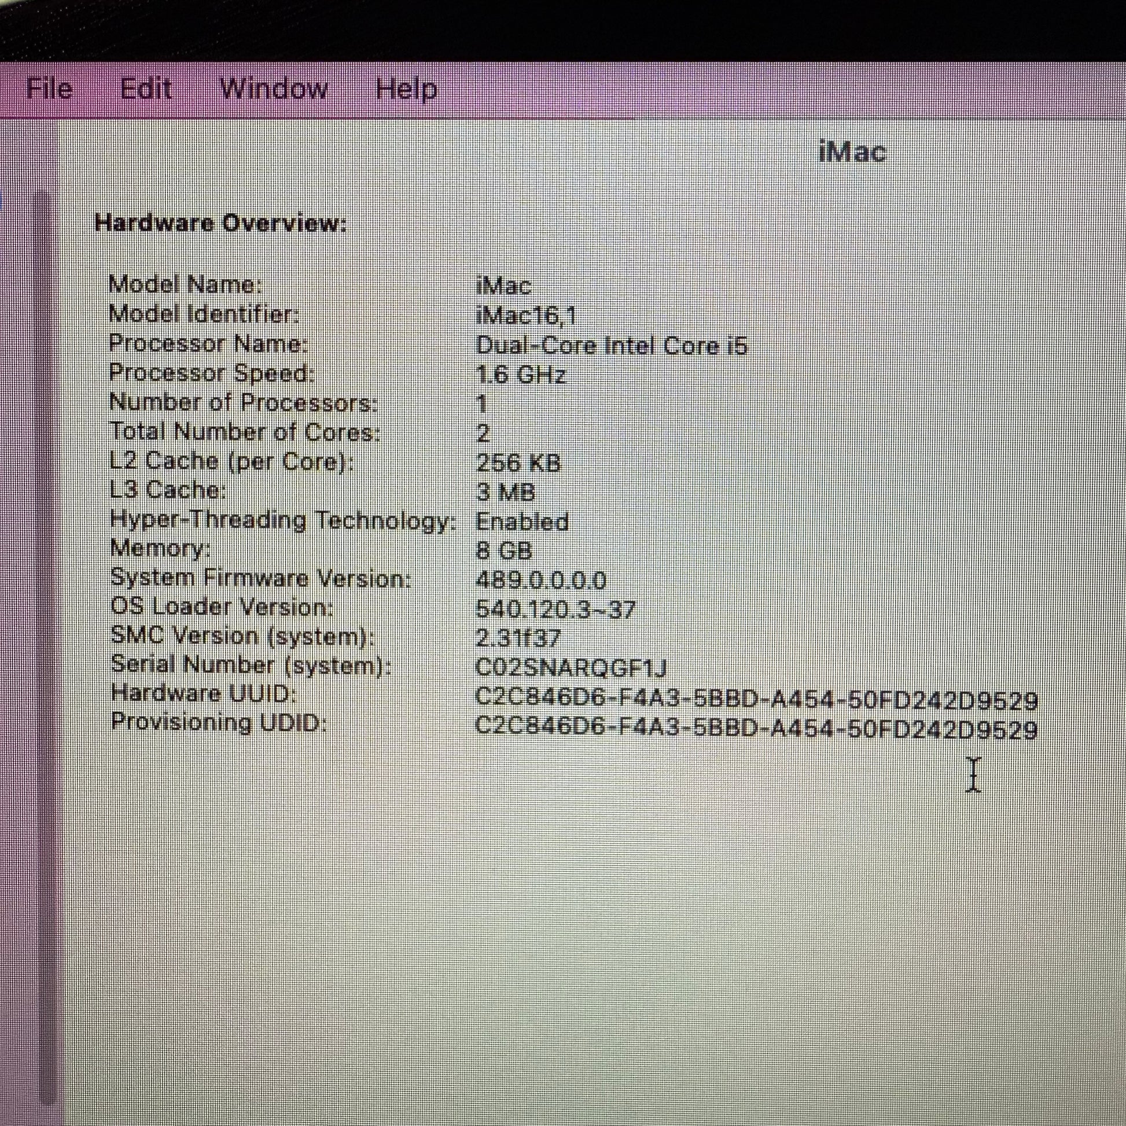Click the Hardware Overview heading
This screenshot has width=1126, height=1126.
coord(220,223)
